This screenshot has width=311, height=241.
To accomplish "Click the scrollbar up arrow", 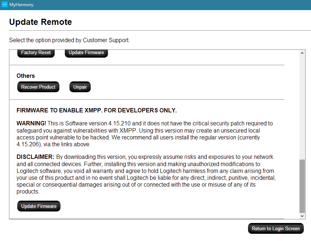I will pyautogui.click(x=302, y=53).
